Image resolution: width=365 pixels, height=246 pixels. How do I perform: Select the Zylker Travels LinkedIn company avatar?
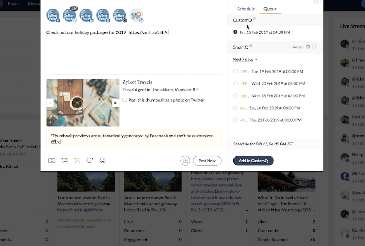pos(103,16)
